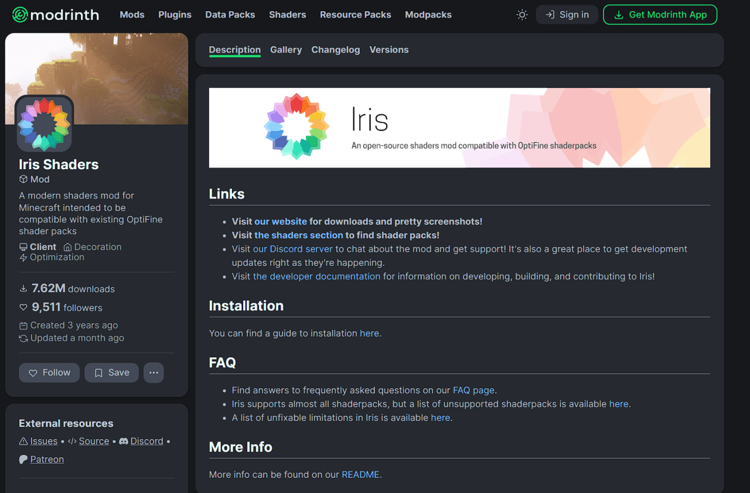Viewport: 750px width, 493px height.
Task: Open the Source external link
Action: (94, 441)
